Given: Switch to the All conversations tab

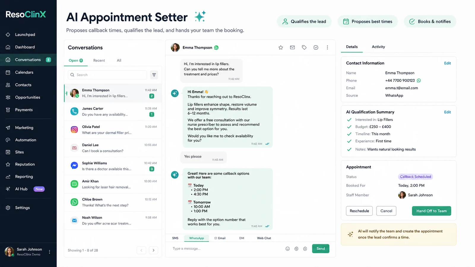Looking at the screenshot, I should tap(119, 61).
